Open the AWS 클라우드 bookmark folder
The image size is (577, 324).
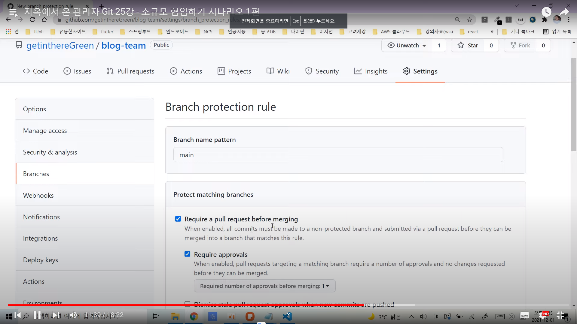coord(391,31)
